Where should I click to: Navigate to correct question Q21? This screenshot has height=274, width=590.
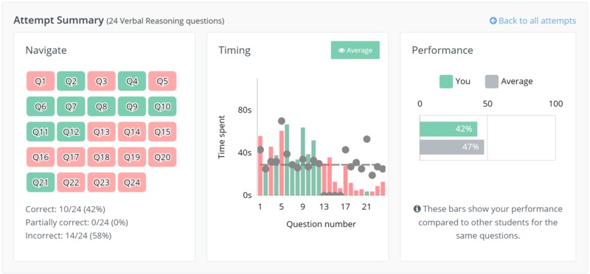(x=41, y=182)
